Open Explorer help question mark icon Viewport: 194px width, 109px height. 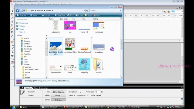coord(120,15)
